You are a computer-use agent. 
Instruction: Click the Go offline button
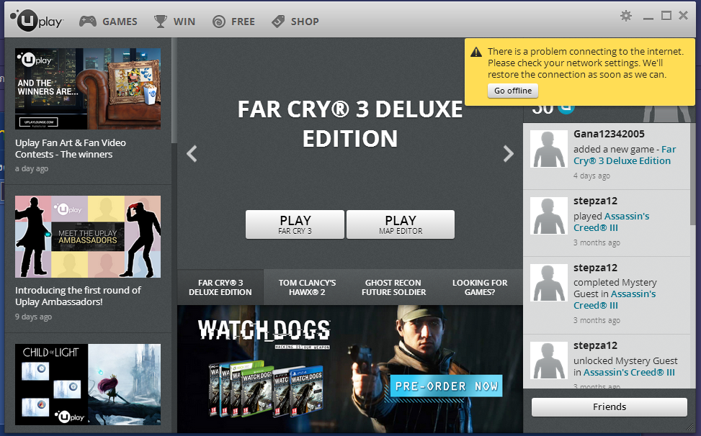coord(513,91)
